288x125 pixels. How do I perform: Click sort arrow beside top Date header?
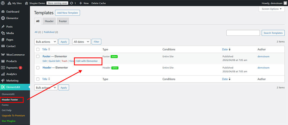(x=229, y=49)
